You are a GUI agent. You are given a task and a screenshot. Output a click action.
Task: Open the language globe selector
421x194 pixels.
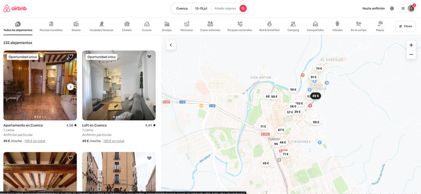click(x=392, y=8)
